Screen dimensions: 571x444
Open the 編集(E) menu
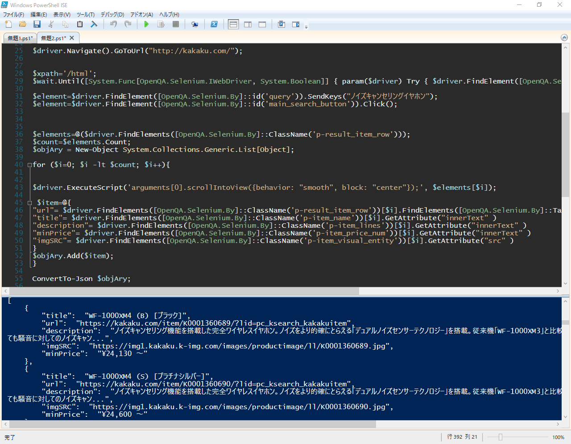pyautogui.click(x=39, y=15)
